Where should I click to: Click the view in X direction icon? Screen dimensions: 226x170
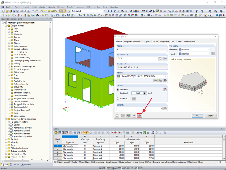pos(125,15)
